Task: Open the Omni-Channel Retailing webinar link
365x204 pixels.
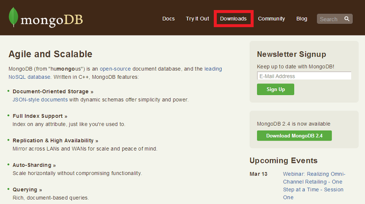Action: pos(314,186)
